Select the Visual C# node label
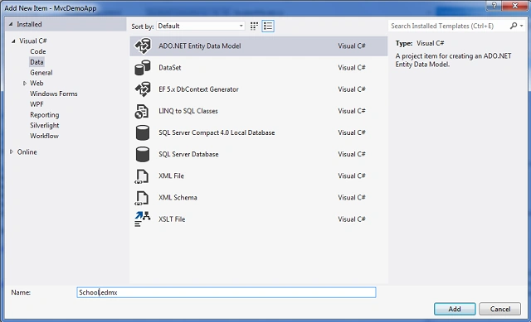 pos(33,41)
